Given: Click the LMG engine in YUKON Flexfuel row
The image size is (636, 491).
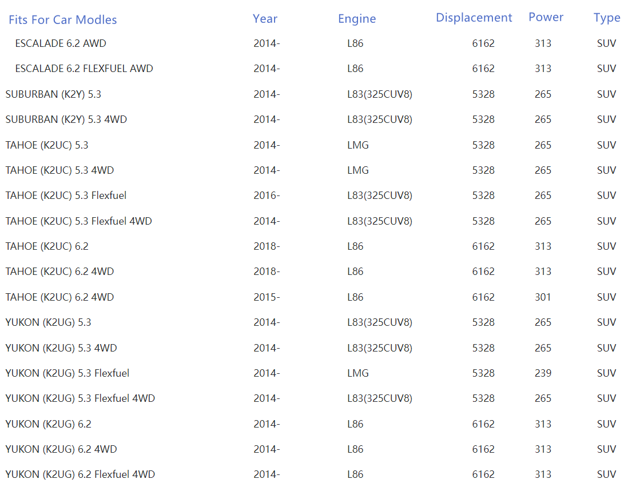Looking at the screenshot, I should (358, 373).
